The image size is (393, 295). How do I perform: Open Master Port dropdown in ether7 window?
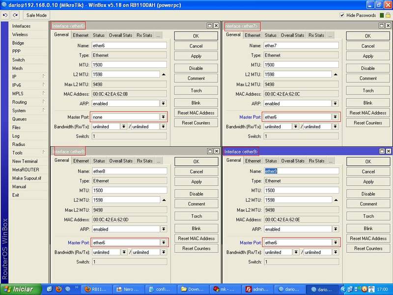pos(335,117)
